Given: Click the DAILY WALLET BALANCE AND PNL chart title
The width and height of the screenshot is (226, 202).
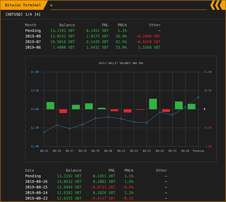Looking at the screenshot, I should (x=121, y=63).
